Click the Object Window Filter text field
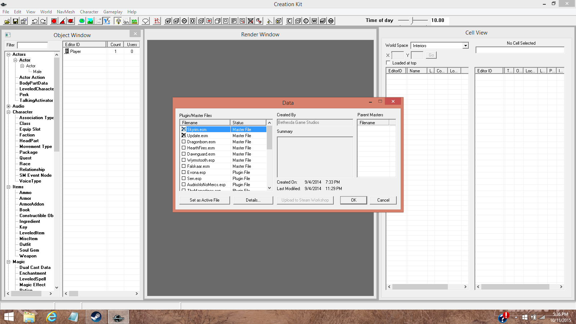576x324 pixels. pos(32,45)
